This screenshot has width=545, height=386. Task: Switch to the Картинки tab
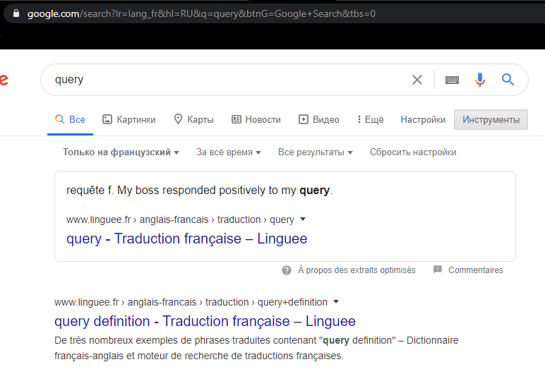129,119
